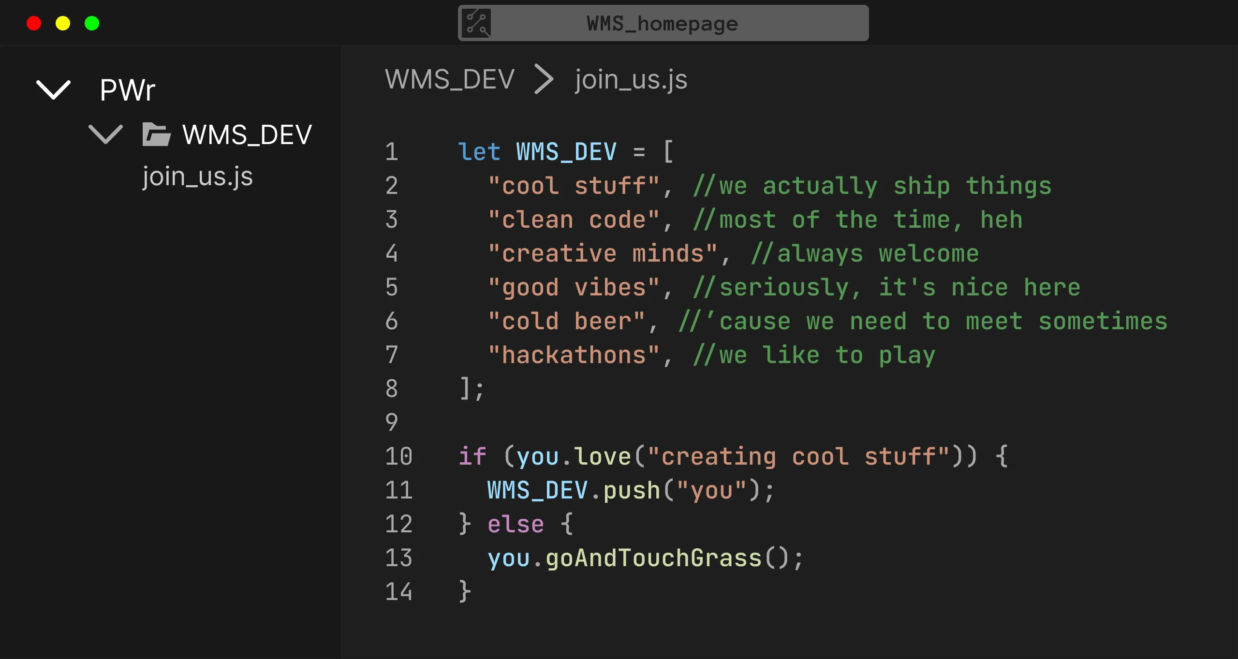The image size is (1238, 659).
Task: Select line number 10 in the gutter
Action: [399, 455]
